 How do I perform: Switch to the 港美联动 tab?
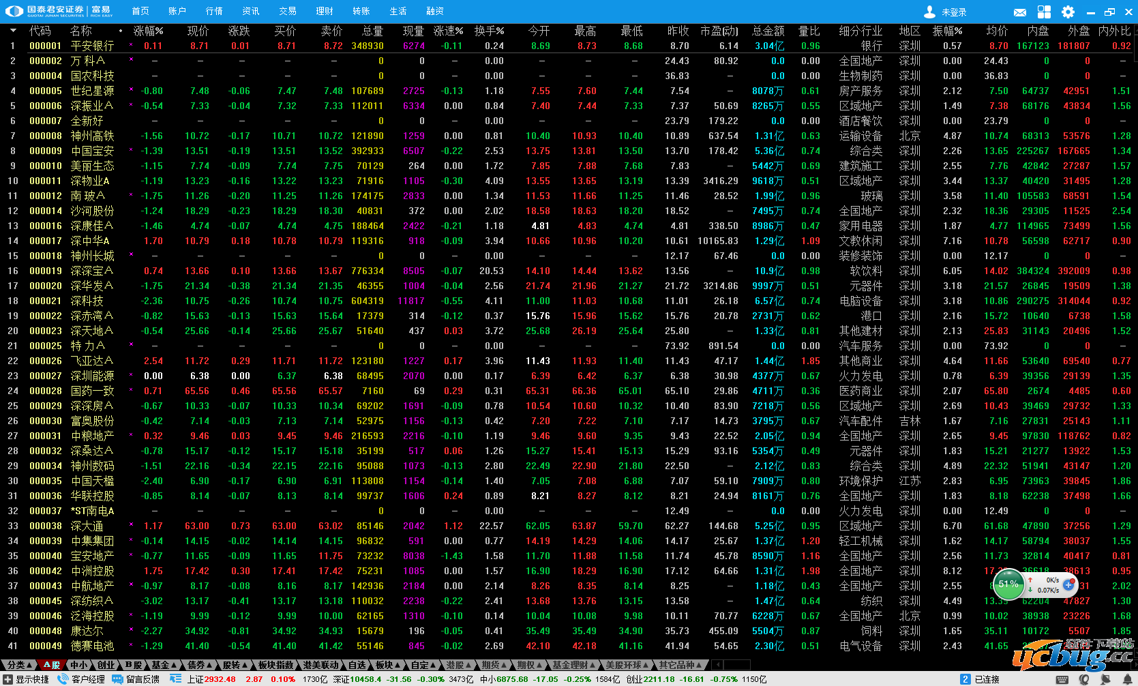pyautogui.click(x=320, y=665)
